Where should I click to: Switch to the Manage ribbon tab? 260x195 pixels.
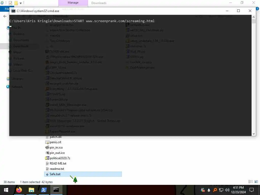(73, 3)
